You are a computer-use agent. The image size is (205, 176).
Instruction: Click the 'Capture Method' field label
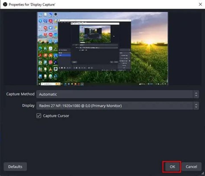coord(20,94)
